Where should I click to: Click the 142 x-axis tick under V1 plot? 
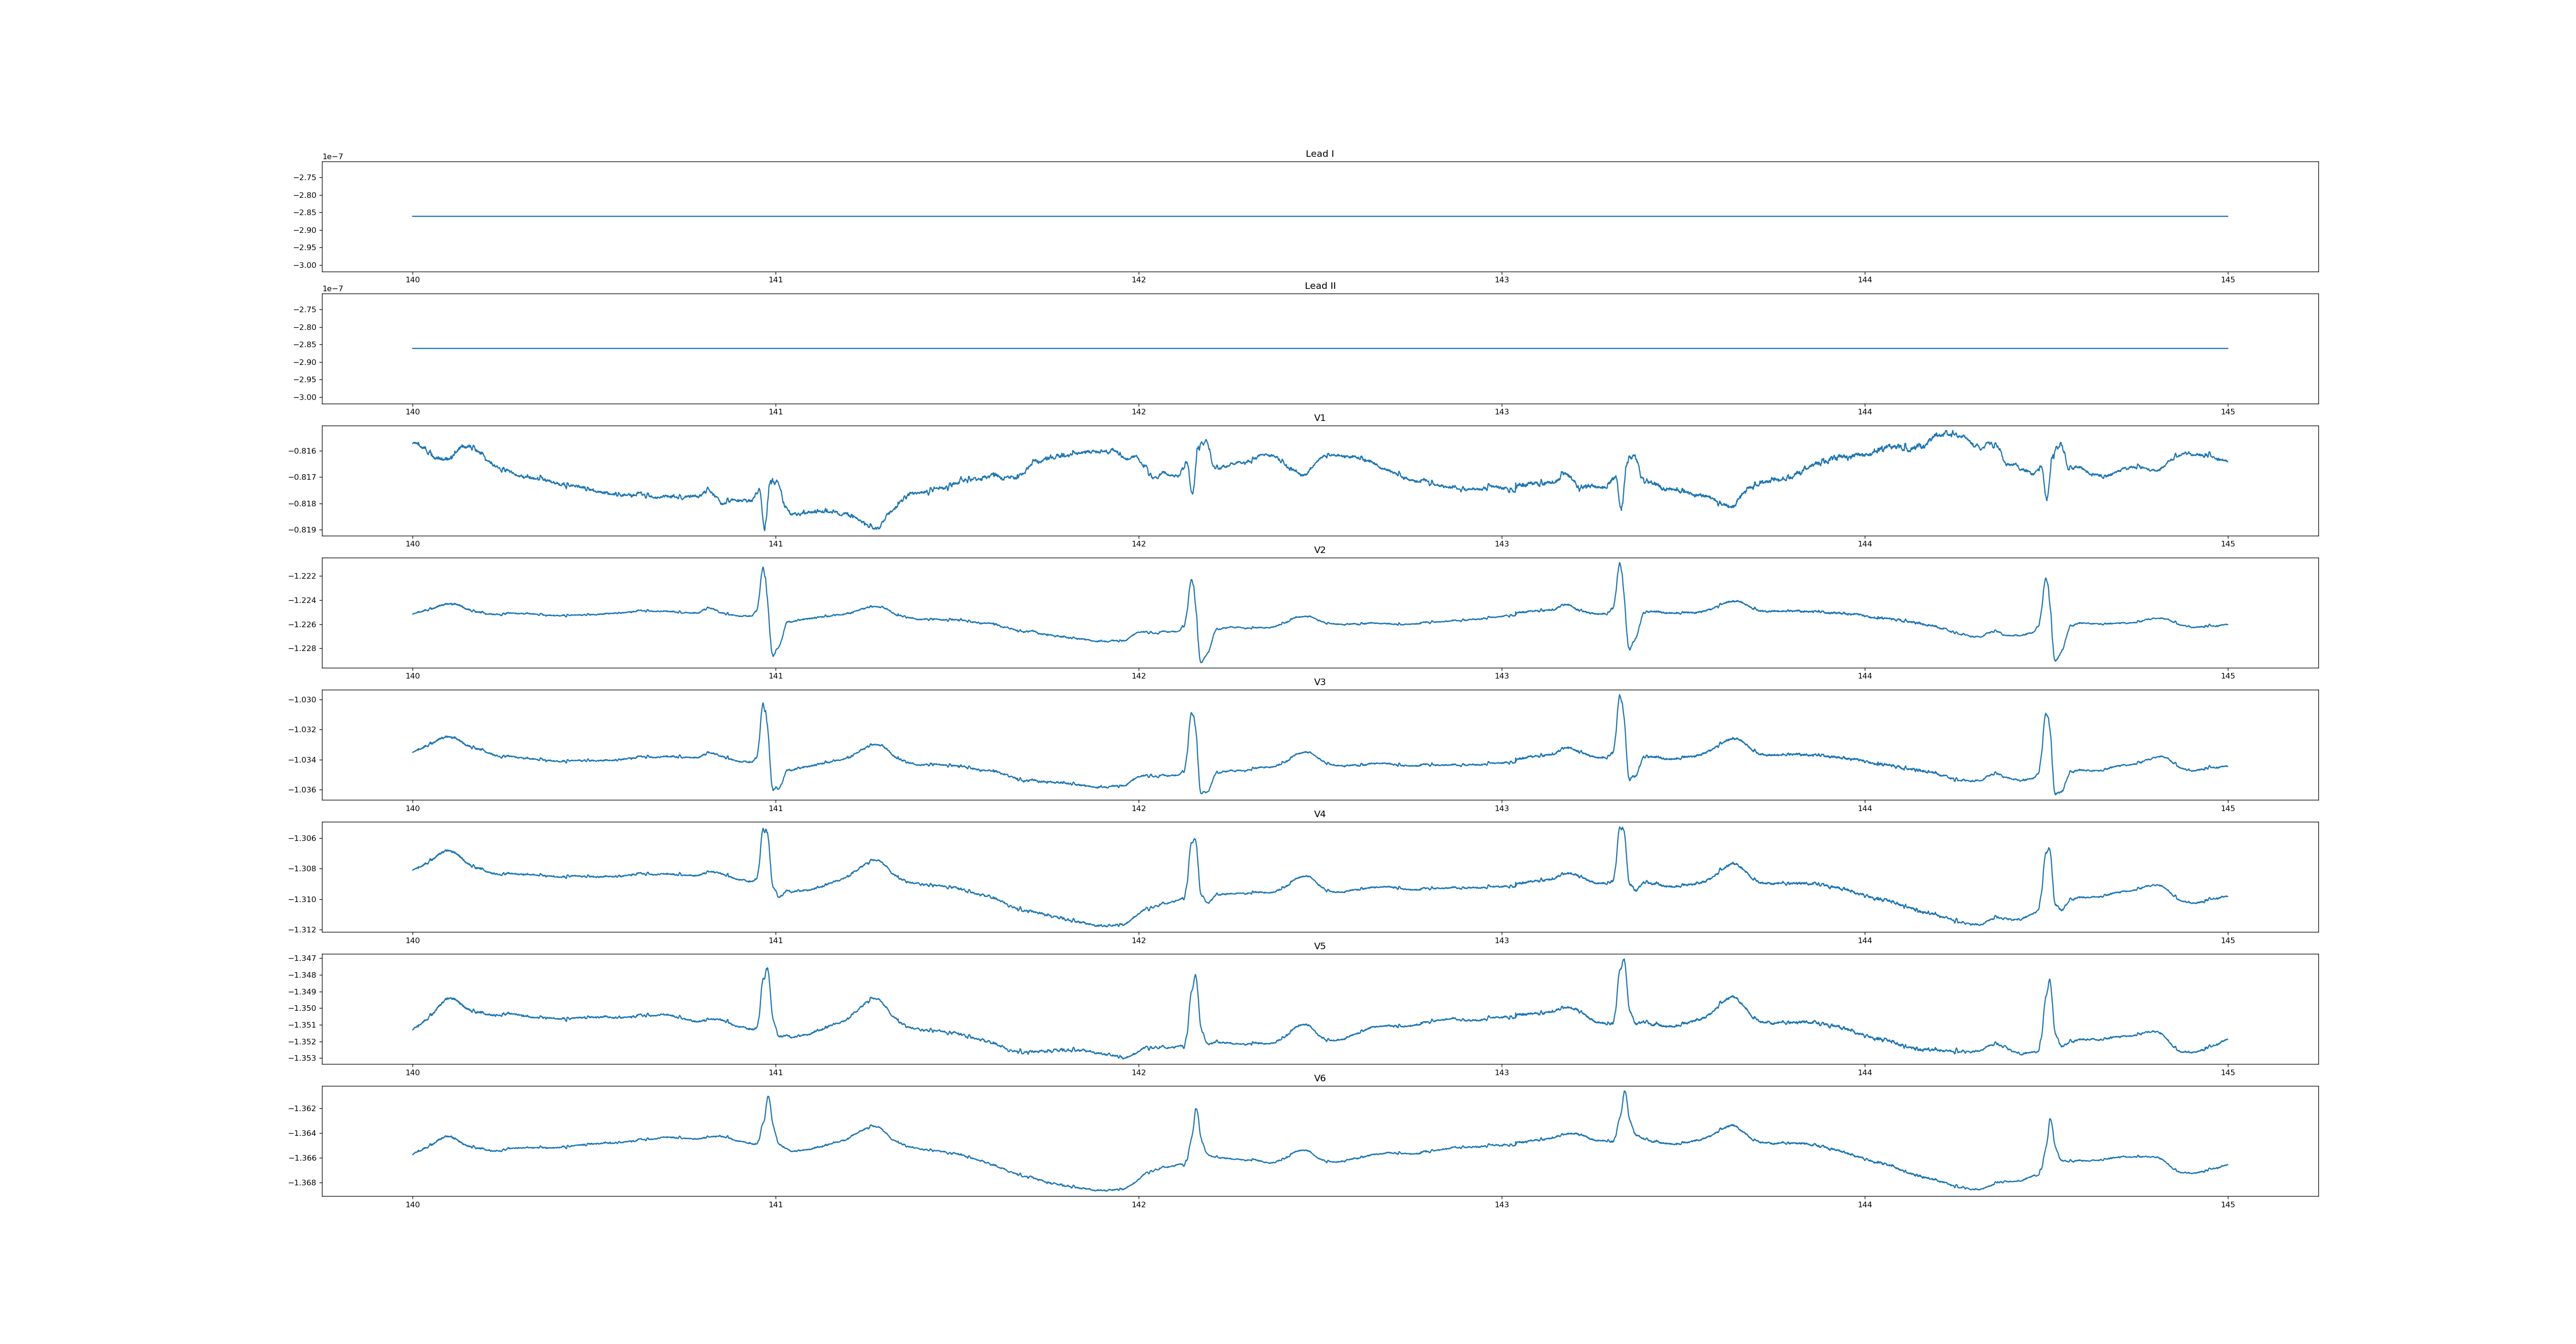1138,544
